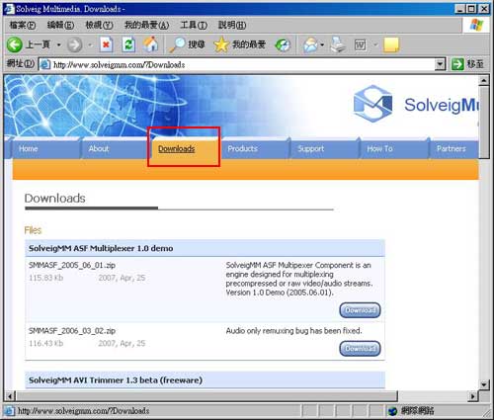Click the Internet Explorer title bar icon
This screenshot has height=420, width=494.
click(x=9, y=9)
